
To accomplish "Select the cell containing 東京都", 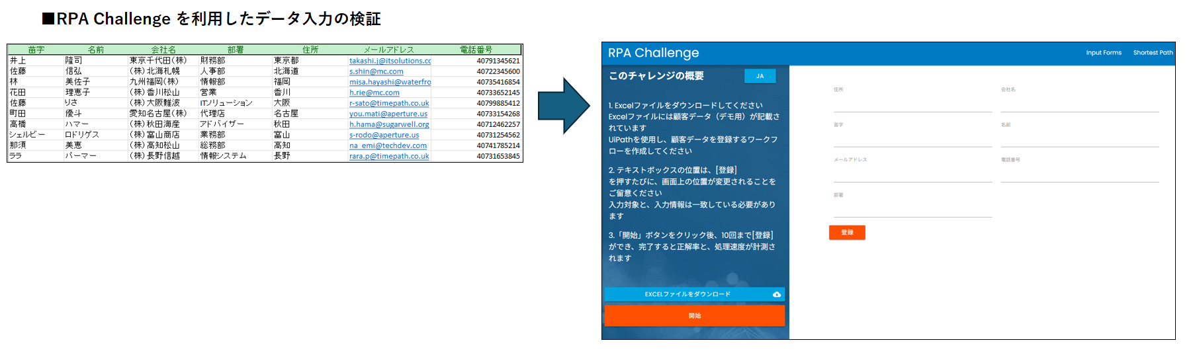I will (x=310, y=61).
